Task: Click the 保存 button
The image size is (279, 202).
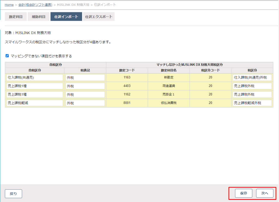Action: pos(244,193)
